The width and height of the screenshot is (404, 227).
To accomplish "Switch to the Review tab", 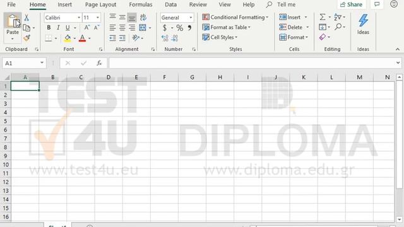I will coord(198,4).
